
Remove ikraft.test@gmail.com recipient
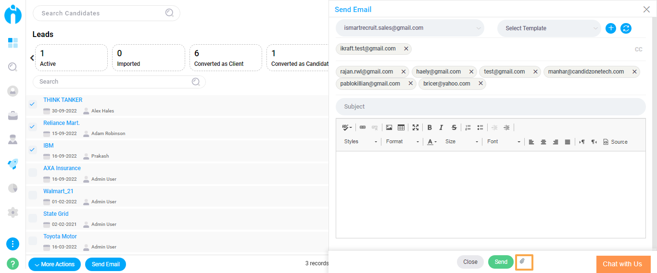click(406, 49)
